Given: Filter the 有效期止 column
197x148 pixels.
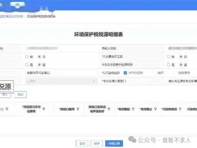Looking at the screenshot, I should [155, 109].
